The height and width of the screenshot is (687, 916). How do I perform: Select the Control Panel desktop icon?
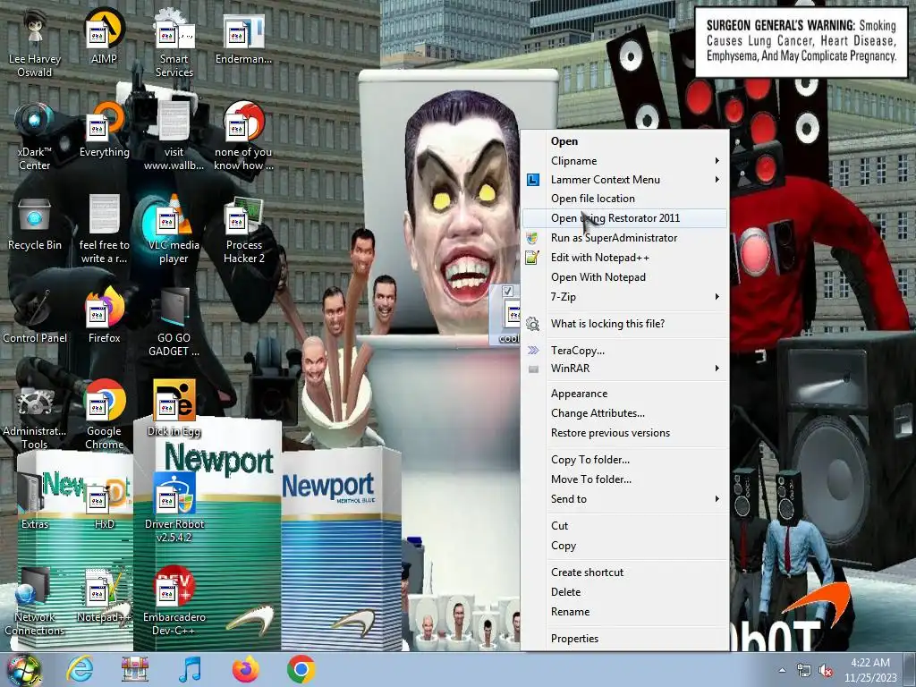[35, 316]
